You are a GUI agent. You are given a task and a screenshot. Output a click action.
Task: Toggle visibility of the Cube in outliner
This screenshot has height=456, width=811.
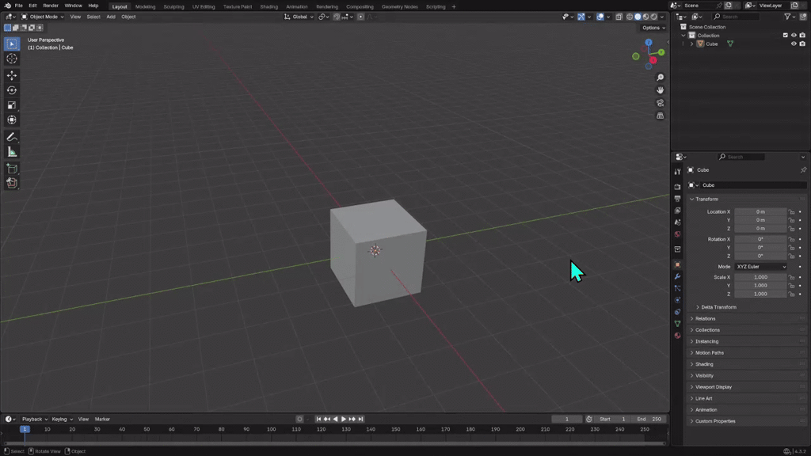click(x=794, y=44)
